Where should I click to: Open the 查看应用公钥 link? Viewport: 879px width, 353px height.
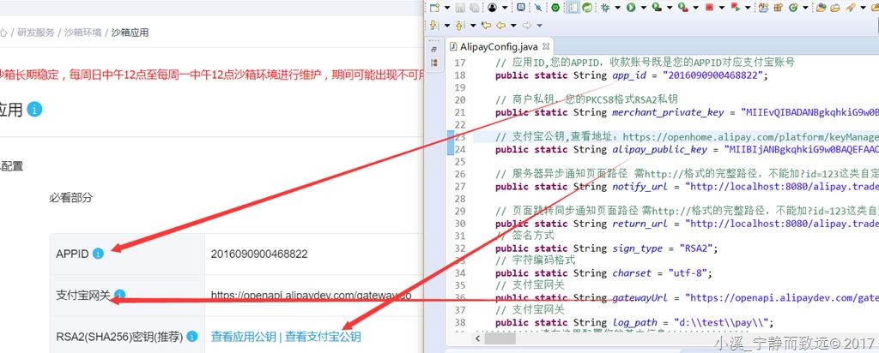243,337
